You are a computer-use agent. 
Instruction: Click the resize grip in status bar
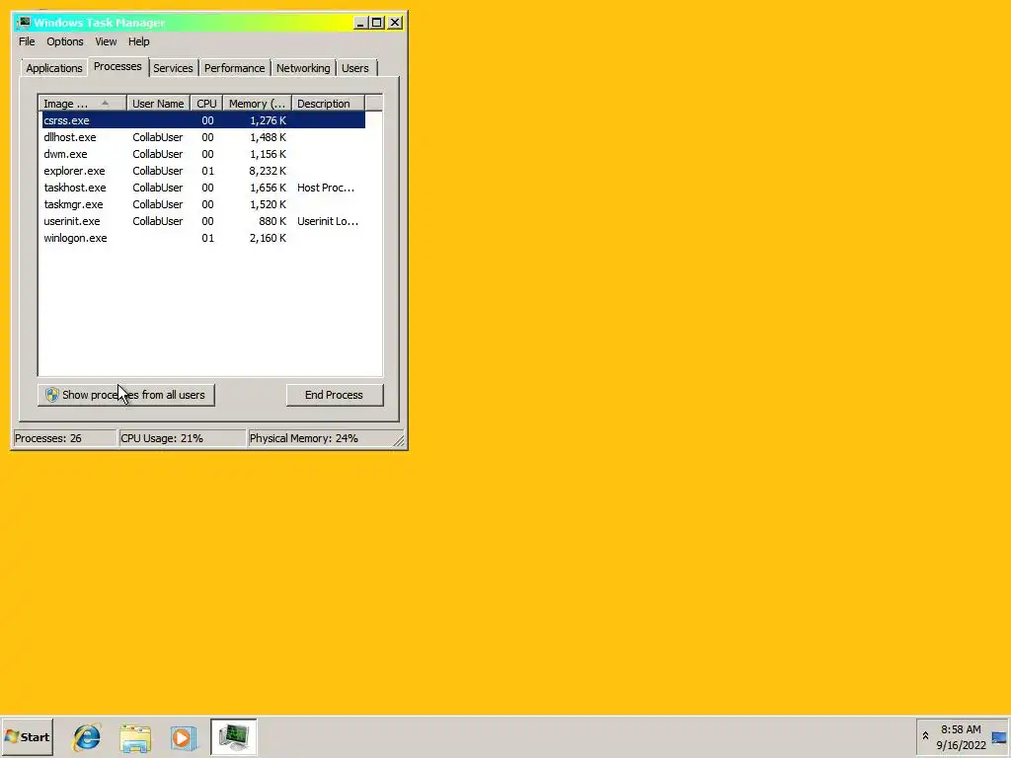coord(399,441)
